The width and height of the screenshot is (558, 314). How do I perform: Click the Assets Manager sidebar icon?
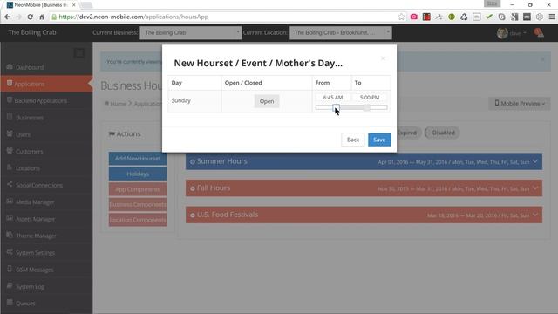pyautogui.click(x=10, y=218)
